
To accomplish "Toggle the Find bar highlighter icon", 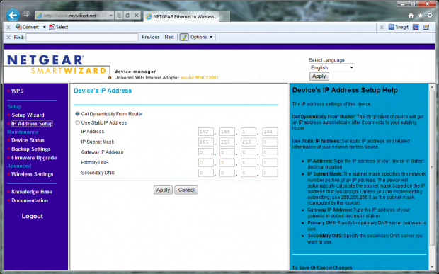I will 184,38.
